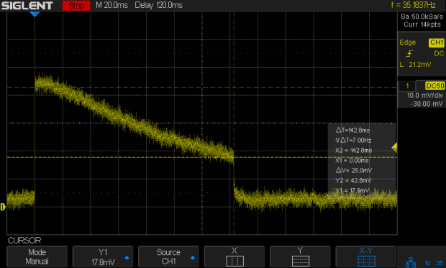
Task: Click the channel 1 ground level marker
Action: (x=3, y=207)
